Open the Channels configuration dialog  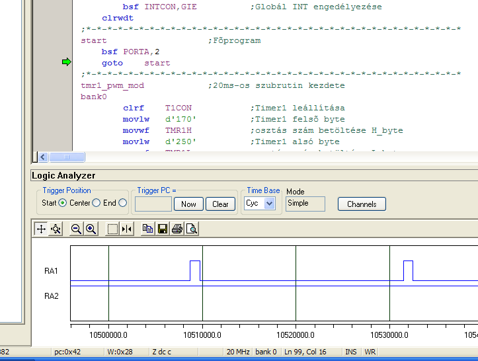[x=362, y=204]
